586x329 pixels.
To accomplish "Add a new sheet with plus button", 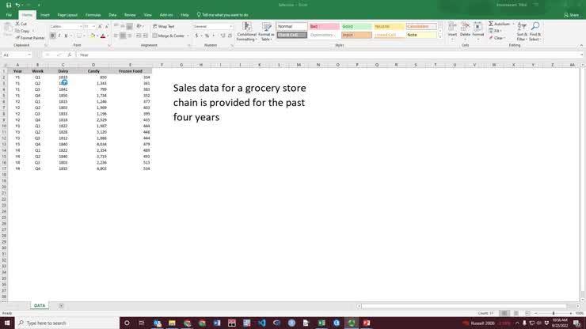I will click(x=61, y=305).
